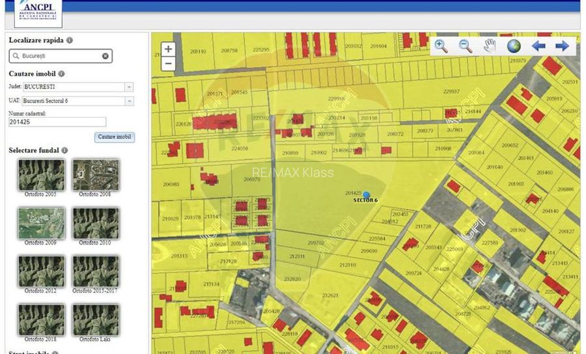The image size is (586, 354).
Task: Click the globe full-extent icon
Action: (514, 46)
